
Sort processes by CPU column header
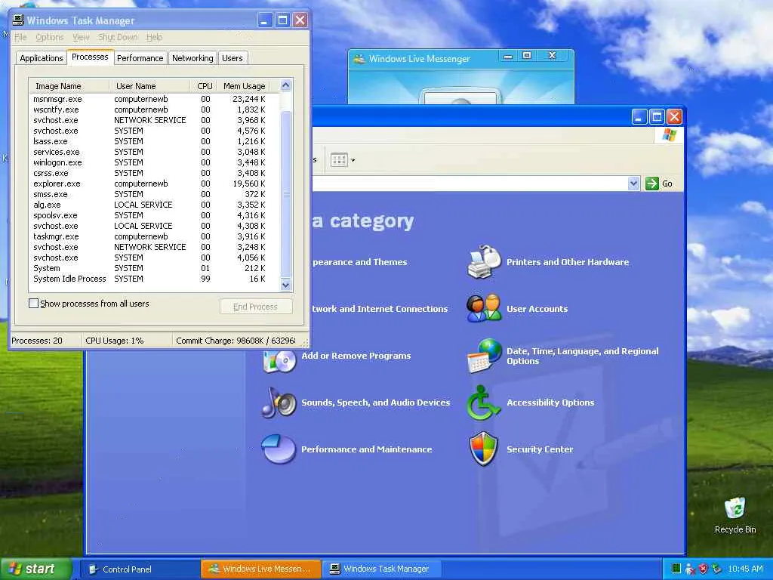coord(204,86)
